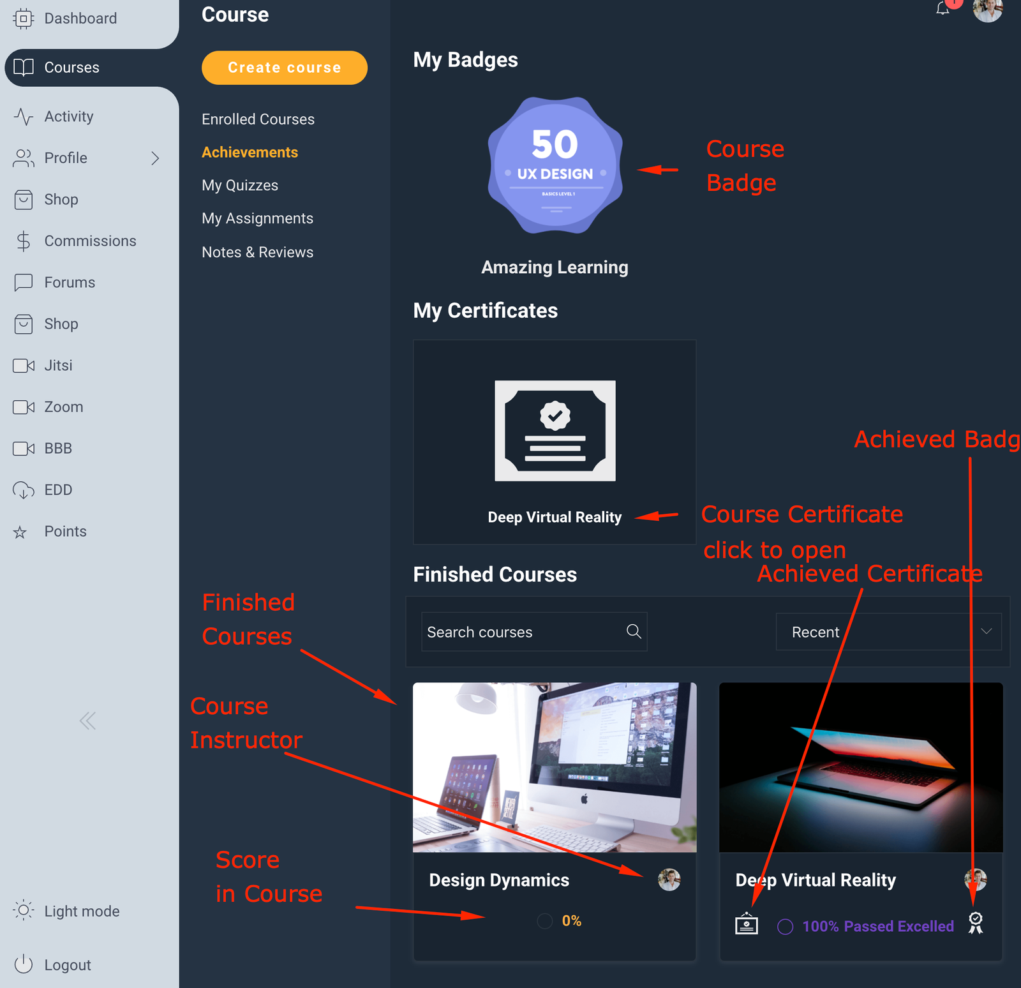Select My Quizzes menu item
Viewport: 1021px width, 988px height.
pyautogui.click(x=240, y=186)
